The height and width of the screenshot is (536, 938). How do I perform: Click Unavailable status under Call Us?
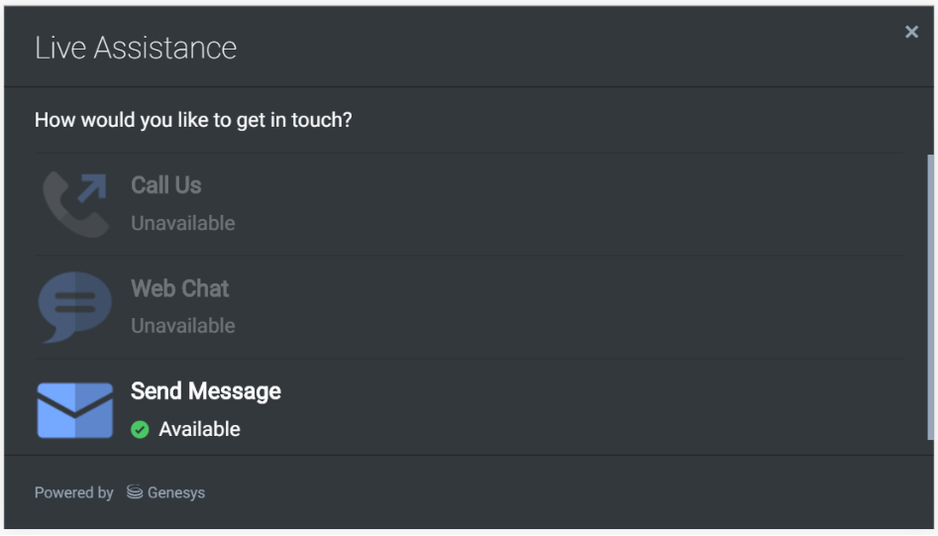(183, 223)
